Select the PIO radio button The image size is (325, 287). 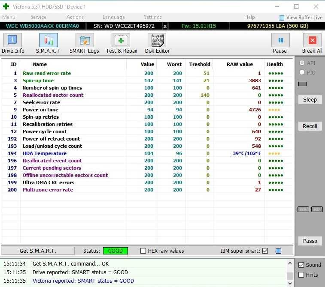coord(302,72)
